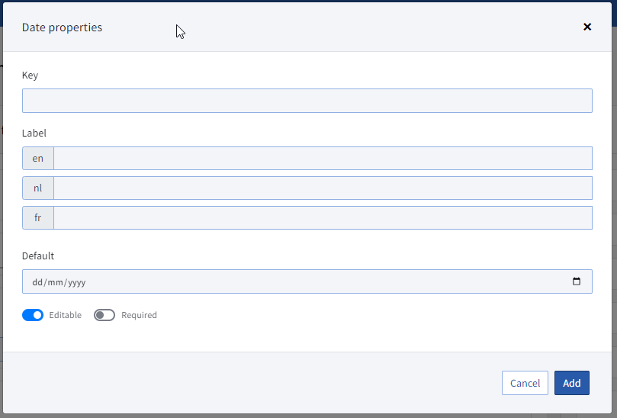The height and width of the screenshot is (418, 617).
Task: Click the 'Default' field label
Action: 38,256
